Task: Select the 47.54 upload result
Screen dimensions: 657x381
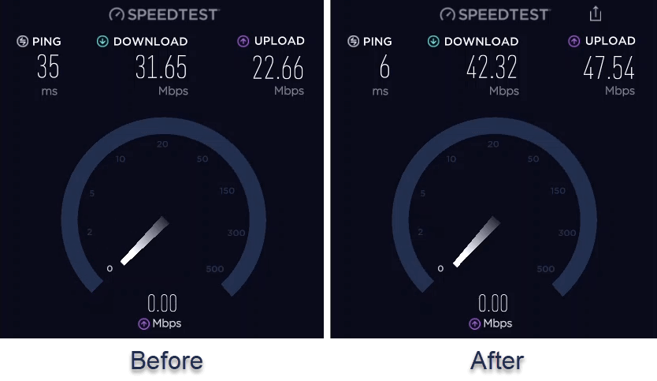Action: [609, 68]
